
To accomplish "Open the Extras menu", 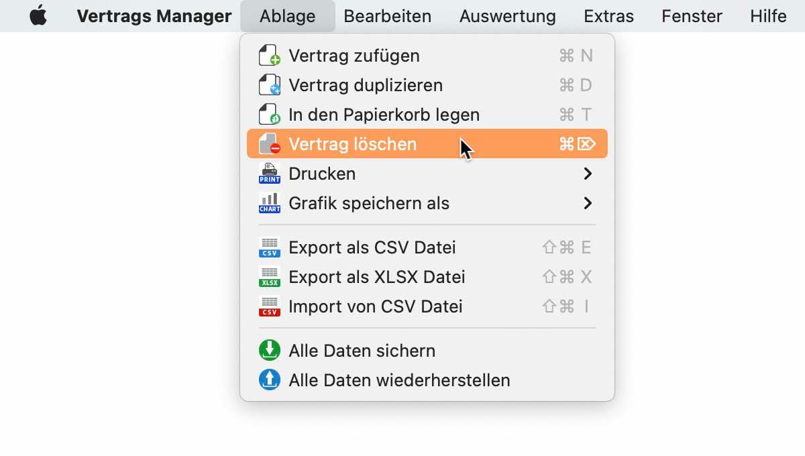I will click(x=608, y=16).
